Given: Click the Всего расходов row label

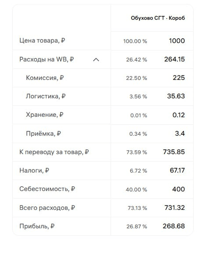Looking at the screenshot, I should (47, 208).
